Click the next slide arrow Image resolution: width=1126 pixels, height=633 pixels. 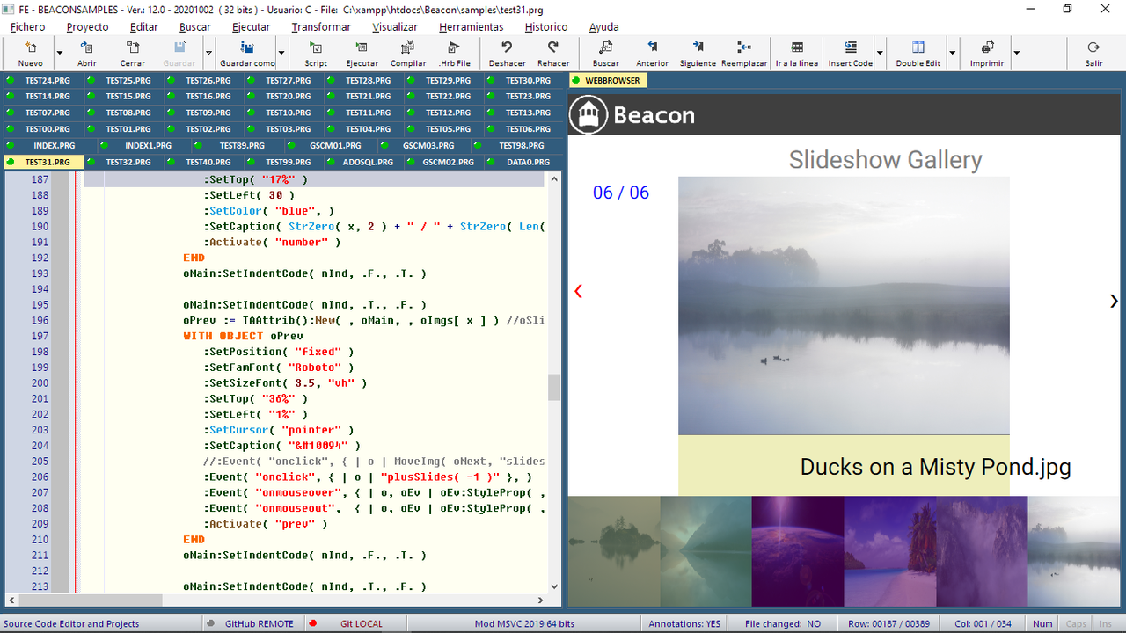click(x=1114, y=301)
